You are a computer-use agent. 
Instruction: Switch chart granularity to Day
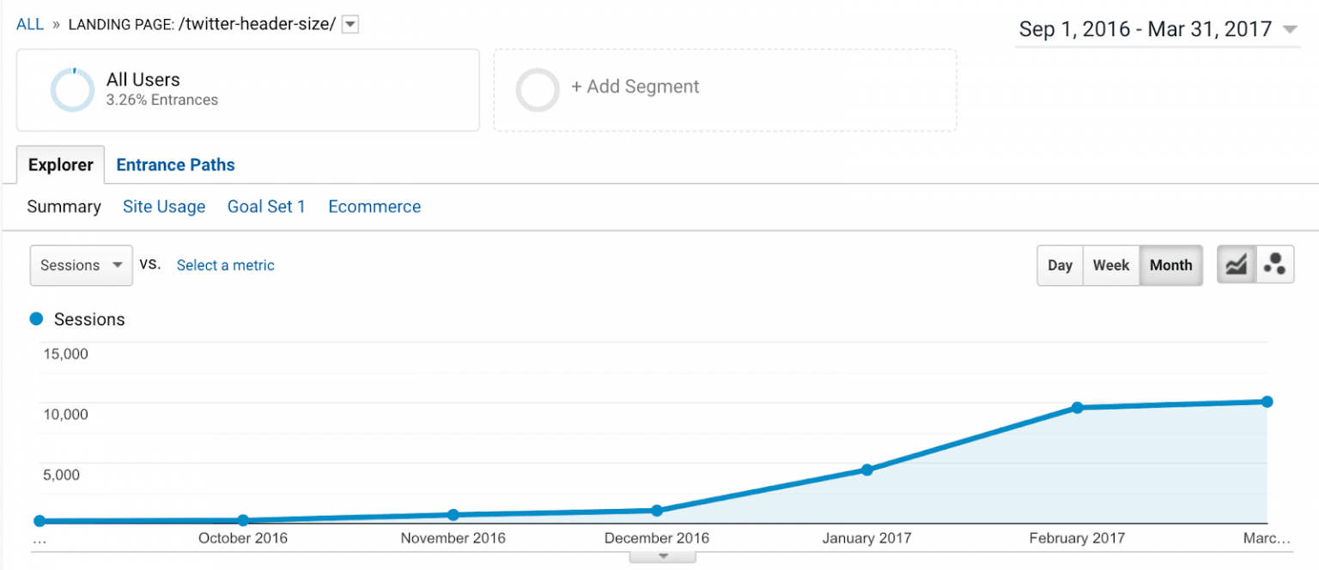pyautogui.click(x=1060, y=265)
